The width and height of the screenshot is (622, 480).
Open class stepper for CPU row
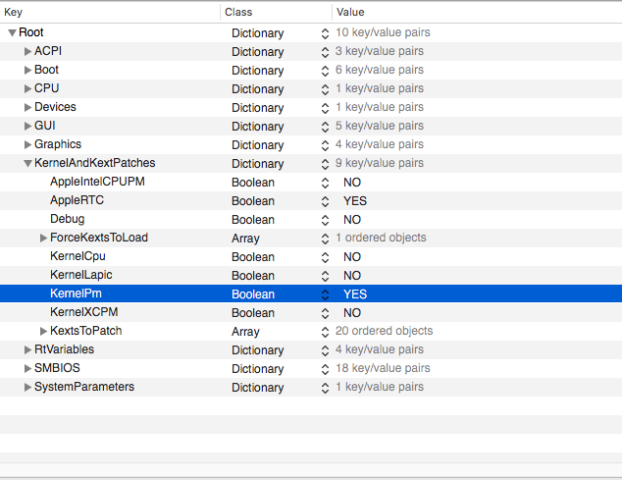pyautogui.click(x=325, y=89)
